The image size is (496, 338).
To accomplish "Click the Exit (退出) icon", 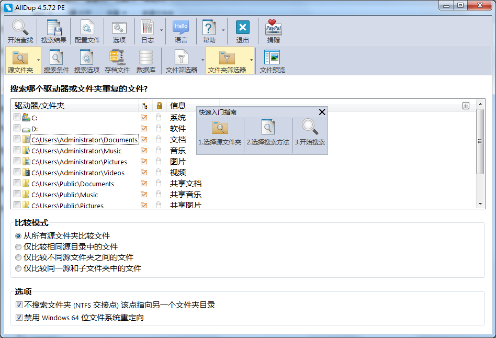I will tap(242, 28).
